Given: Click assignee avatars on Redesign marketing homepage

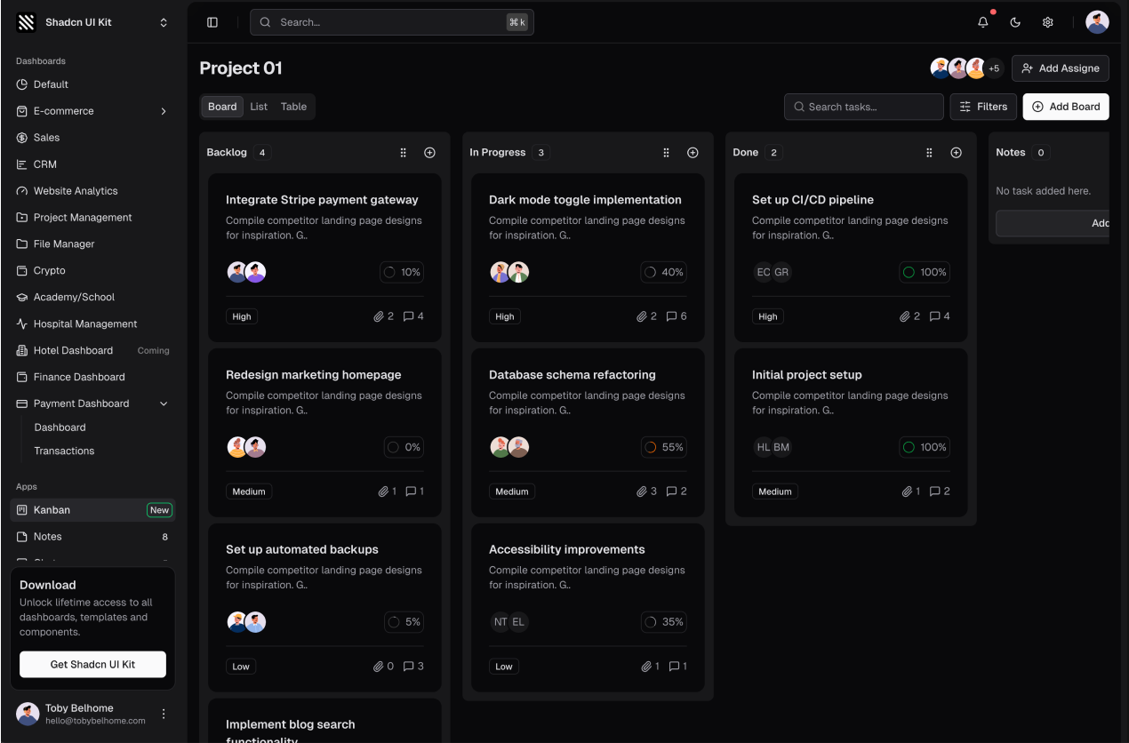Looking at the screenshot, I should click(246, 447).
